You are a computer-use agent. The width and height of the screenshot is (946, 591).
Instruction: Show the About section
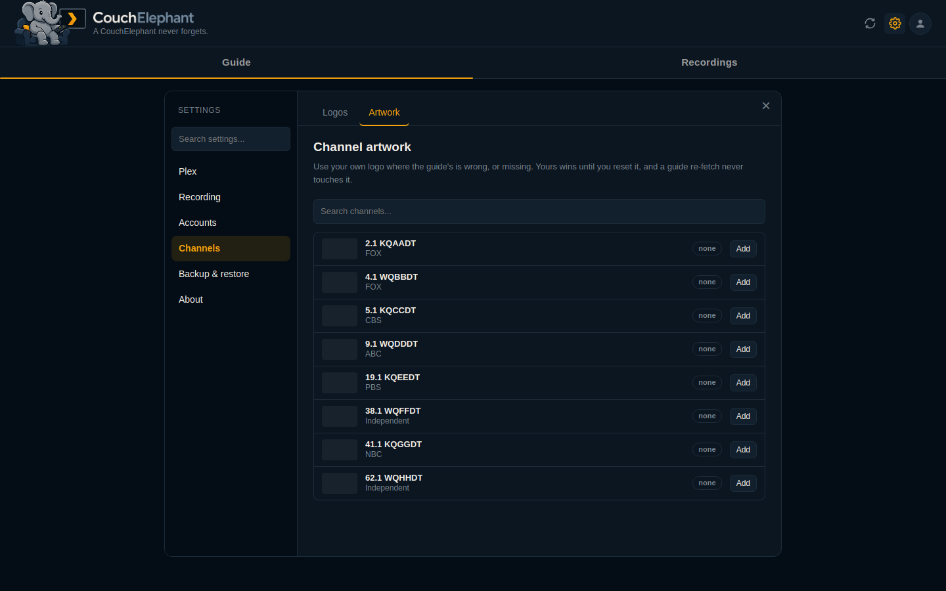coord(231,299)
